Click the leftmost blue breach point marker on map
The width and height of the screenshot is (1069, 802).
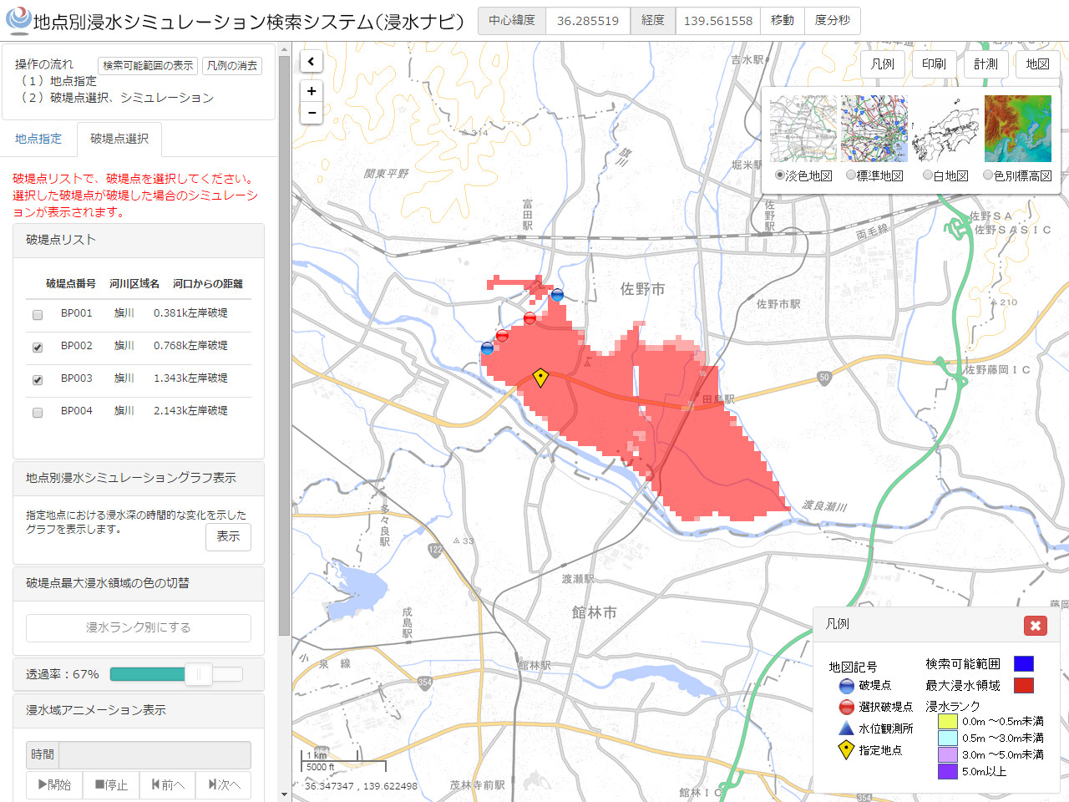(488, 348)
